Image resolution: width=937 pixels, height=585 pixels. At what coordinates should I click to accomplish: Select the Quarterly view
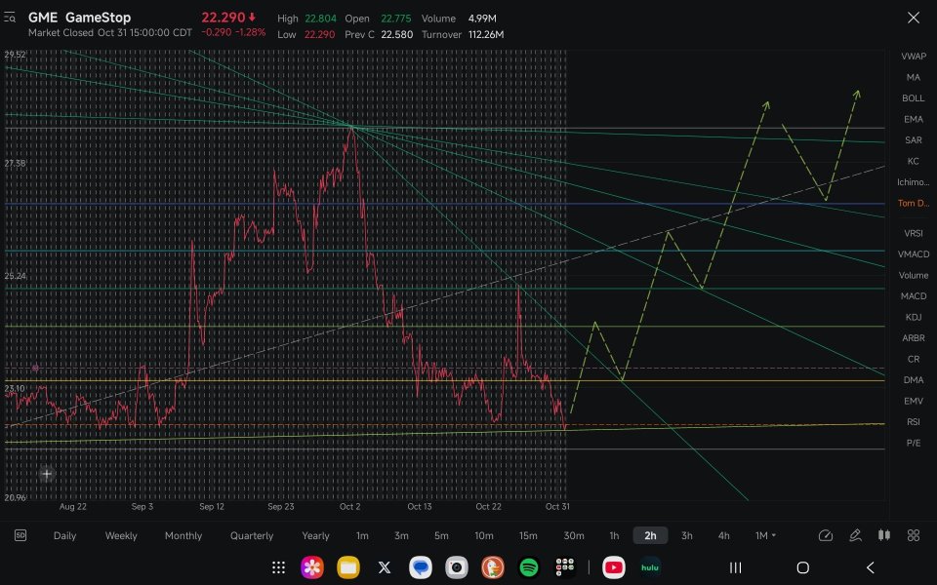(x=252, y=535)
